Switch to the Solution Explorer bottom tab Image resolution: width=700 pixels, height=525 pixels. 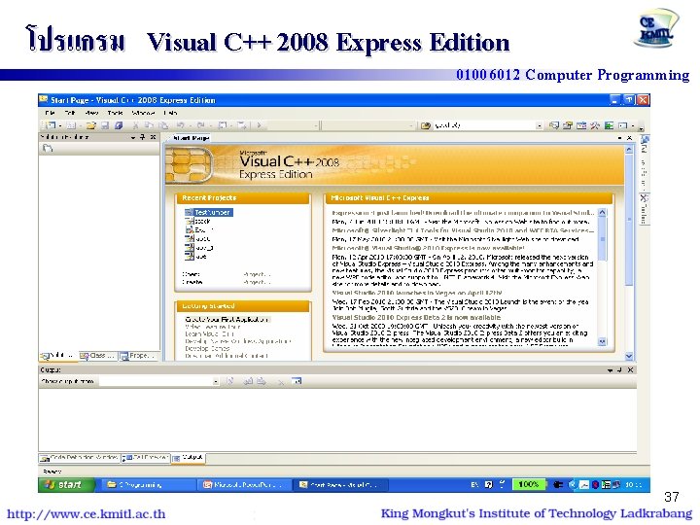point(58,356)
